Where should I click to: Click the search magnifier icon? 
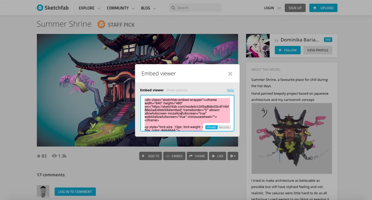coord(173,8)
